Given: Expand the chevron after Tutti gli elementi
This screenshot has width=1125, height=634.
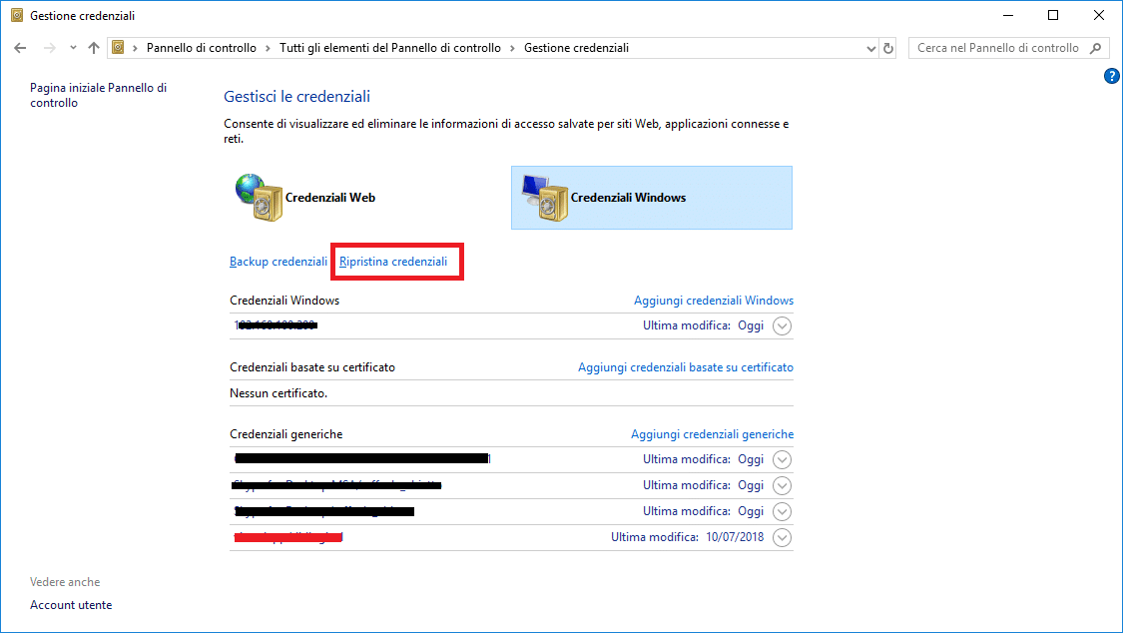Looking at the screenshot, I should (x=512, y=48).
